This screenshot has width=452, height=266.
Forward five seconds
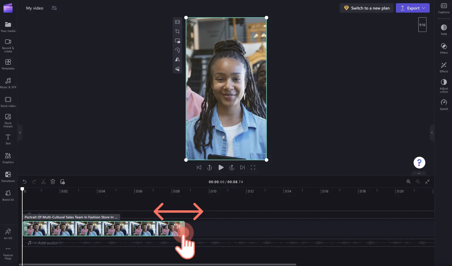click(232, 168)
